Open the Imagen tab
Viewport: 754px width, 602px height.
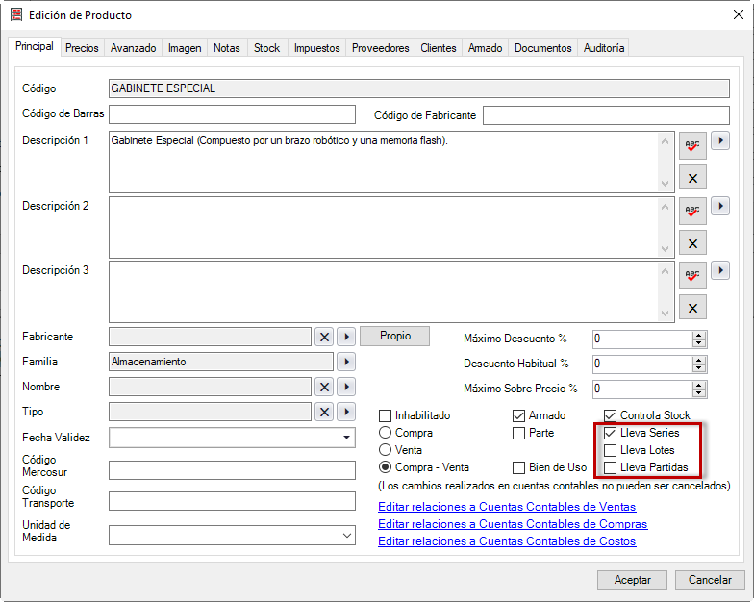pos(185,48)
